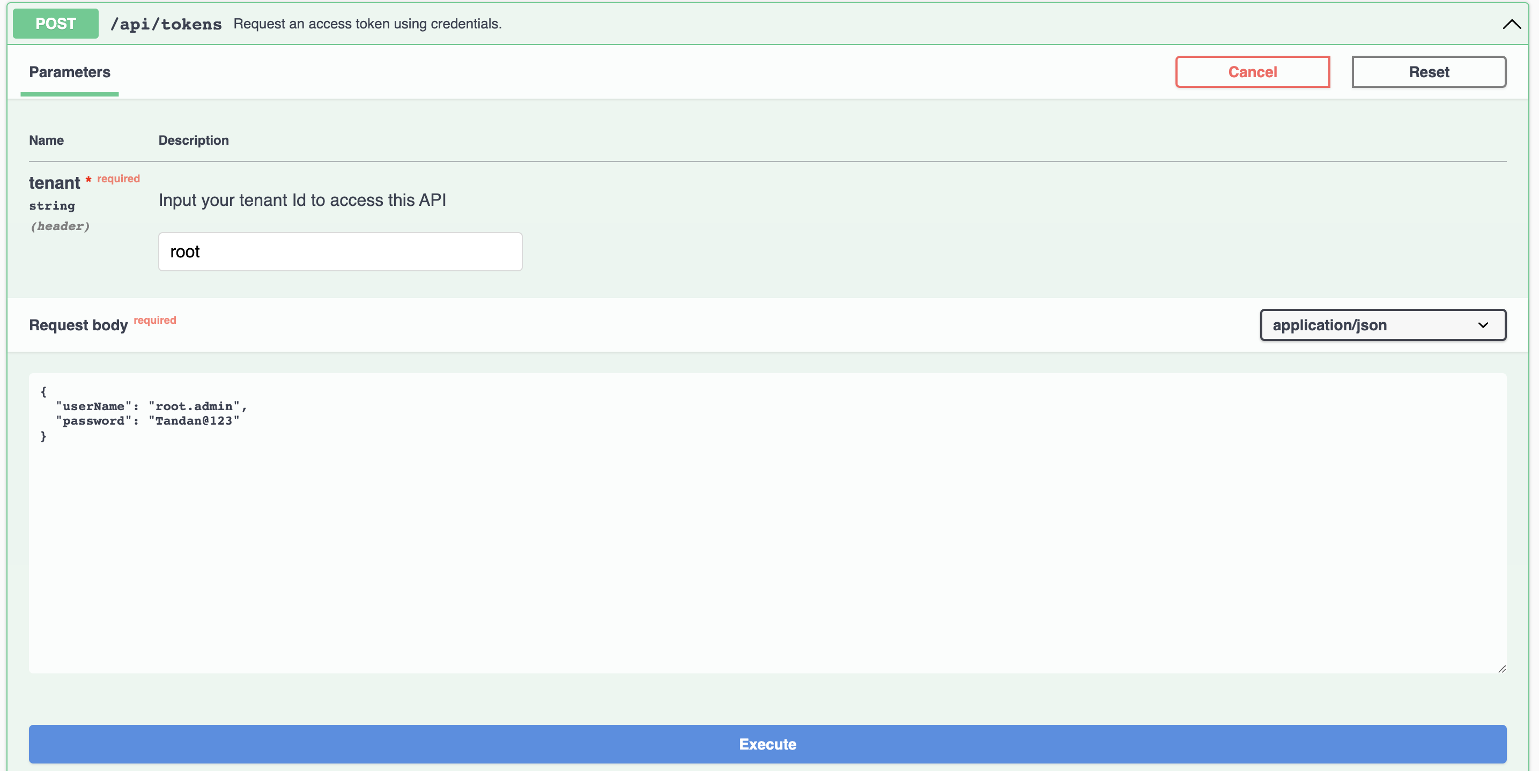
Task: Click the green POST method badge
Action: [56, 24]
